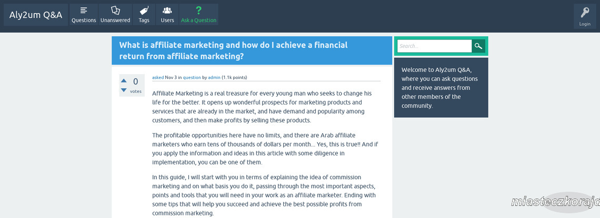
Task: Visit the admin user profile link
Action: click(214, 77)
